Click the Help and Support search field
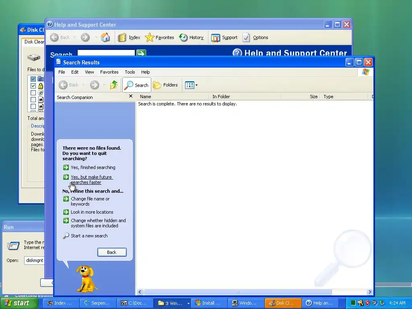412x309 pixels. pos(106,53)
